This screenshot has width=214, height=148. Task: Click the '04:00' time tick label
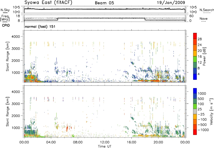click(x=51, y=142)
